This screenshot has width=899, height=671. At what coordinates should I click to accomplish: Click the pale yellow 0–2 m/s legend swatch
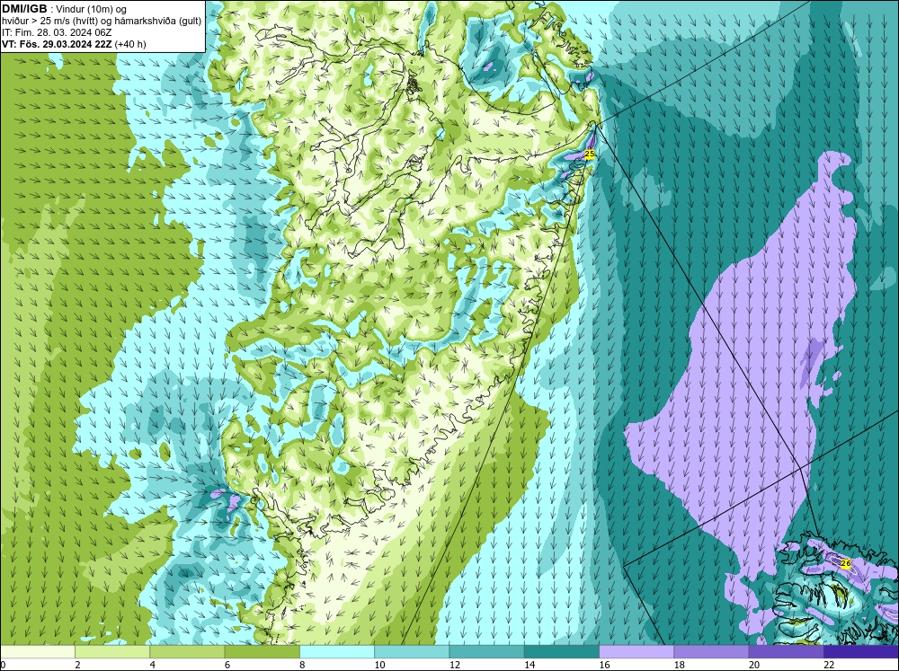pos(37,651)
